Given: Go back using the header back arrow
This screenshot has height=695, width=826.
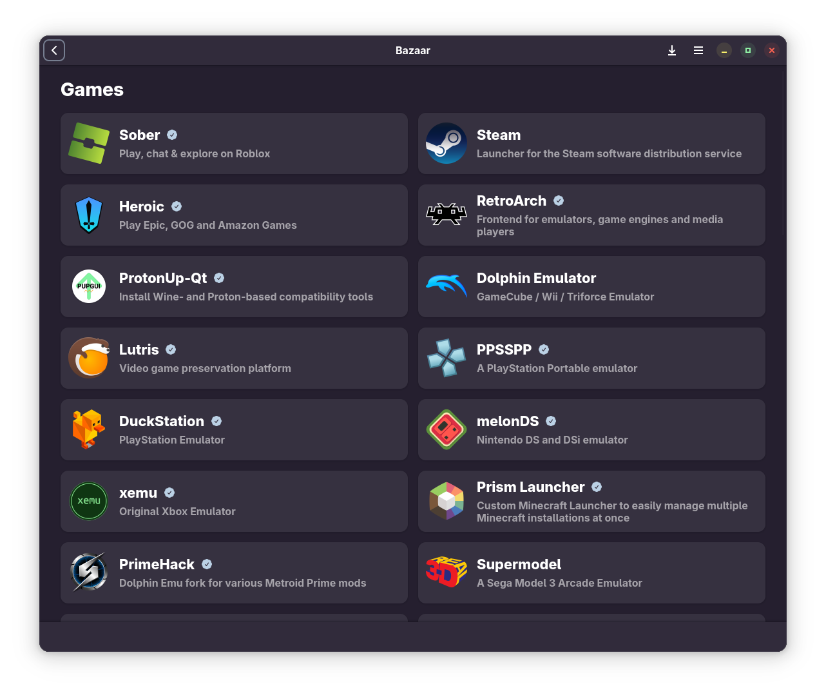Looking at the screenshot, I should [x=54, y=50].
